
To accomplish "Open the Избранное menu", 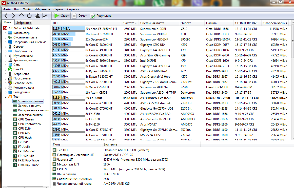I will coord(42,9).
